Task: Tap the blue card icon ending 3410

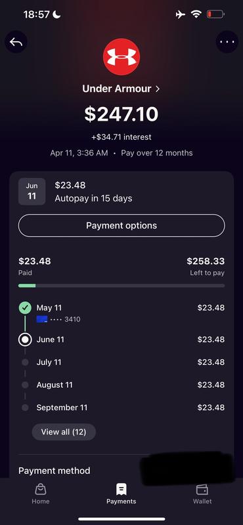Action: click(42, 319)
